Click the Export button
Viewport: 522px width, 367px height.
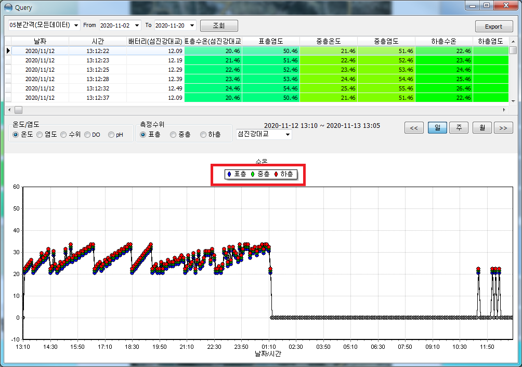(x=493, y=27)
